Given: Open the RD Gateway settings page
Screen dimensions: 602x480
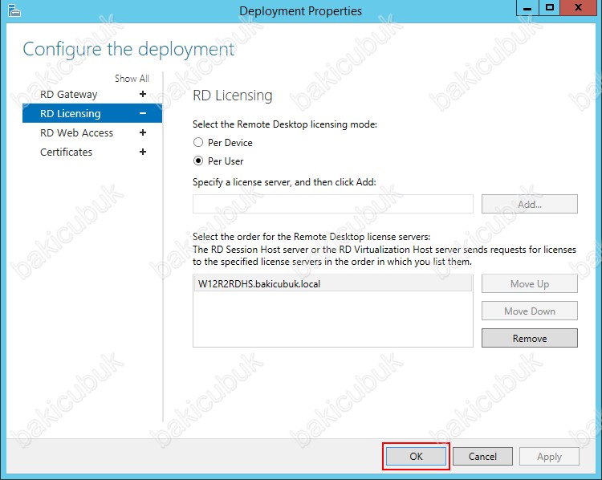Looking at the screenshot, I should 69,95.
